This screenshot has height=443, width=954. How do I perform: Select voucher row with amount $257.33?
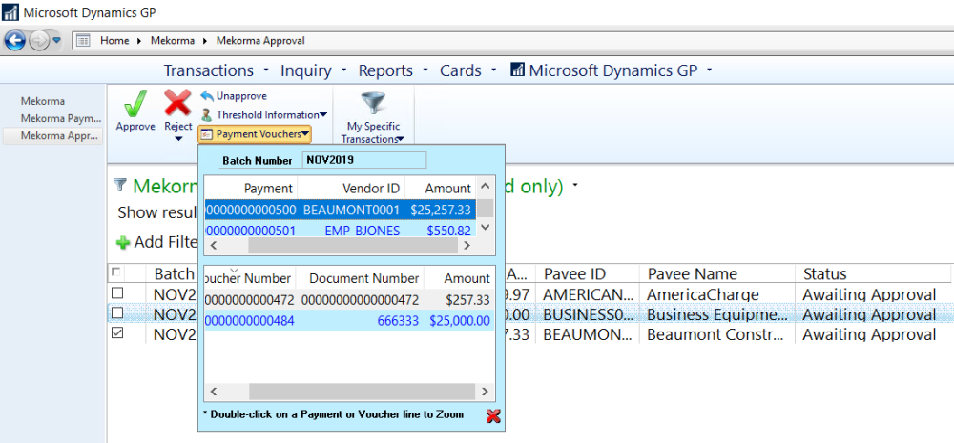pos(348,299)
